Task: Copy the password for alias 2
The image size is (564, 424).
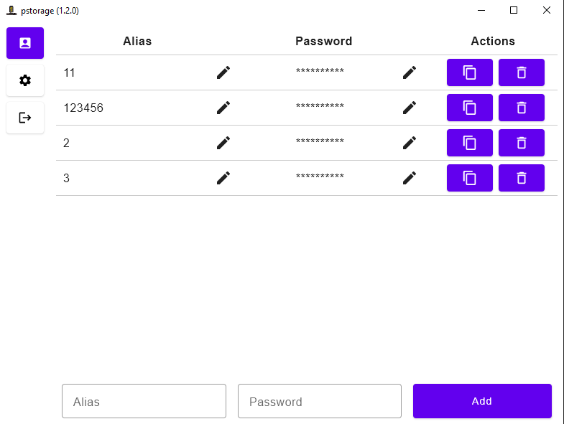Action: click(470, 143)
